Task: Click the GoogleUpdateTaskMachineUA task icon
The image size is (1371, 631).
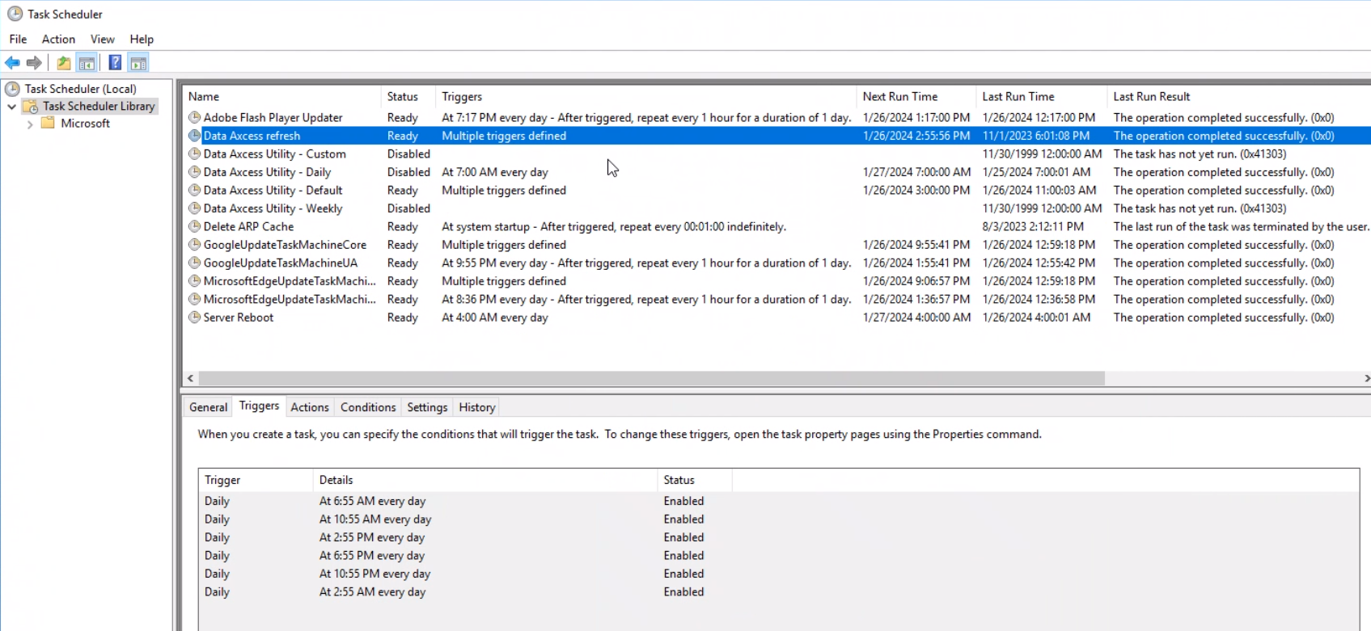Action: [194, 263]
